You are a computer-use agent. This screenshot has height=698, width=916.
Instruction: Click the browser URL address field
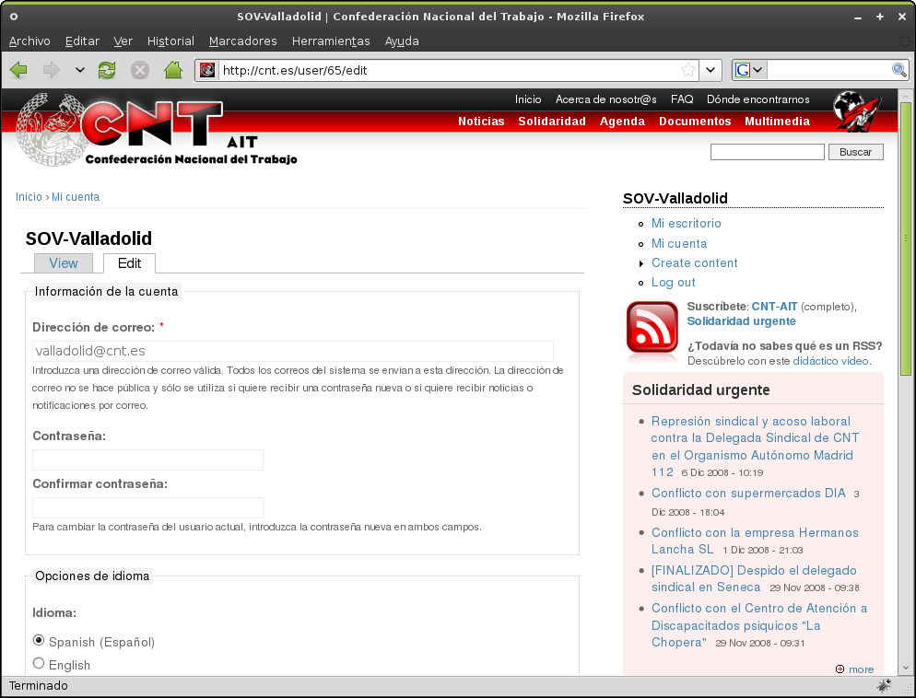coord(449,70)
